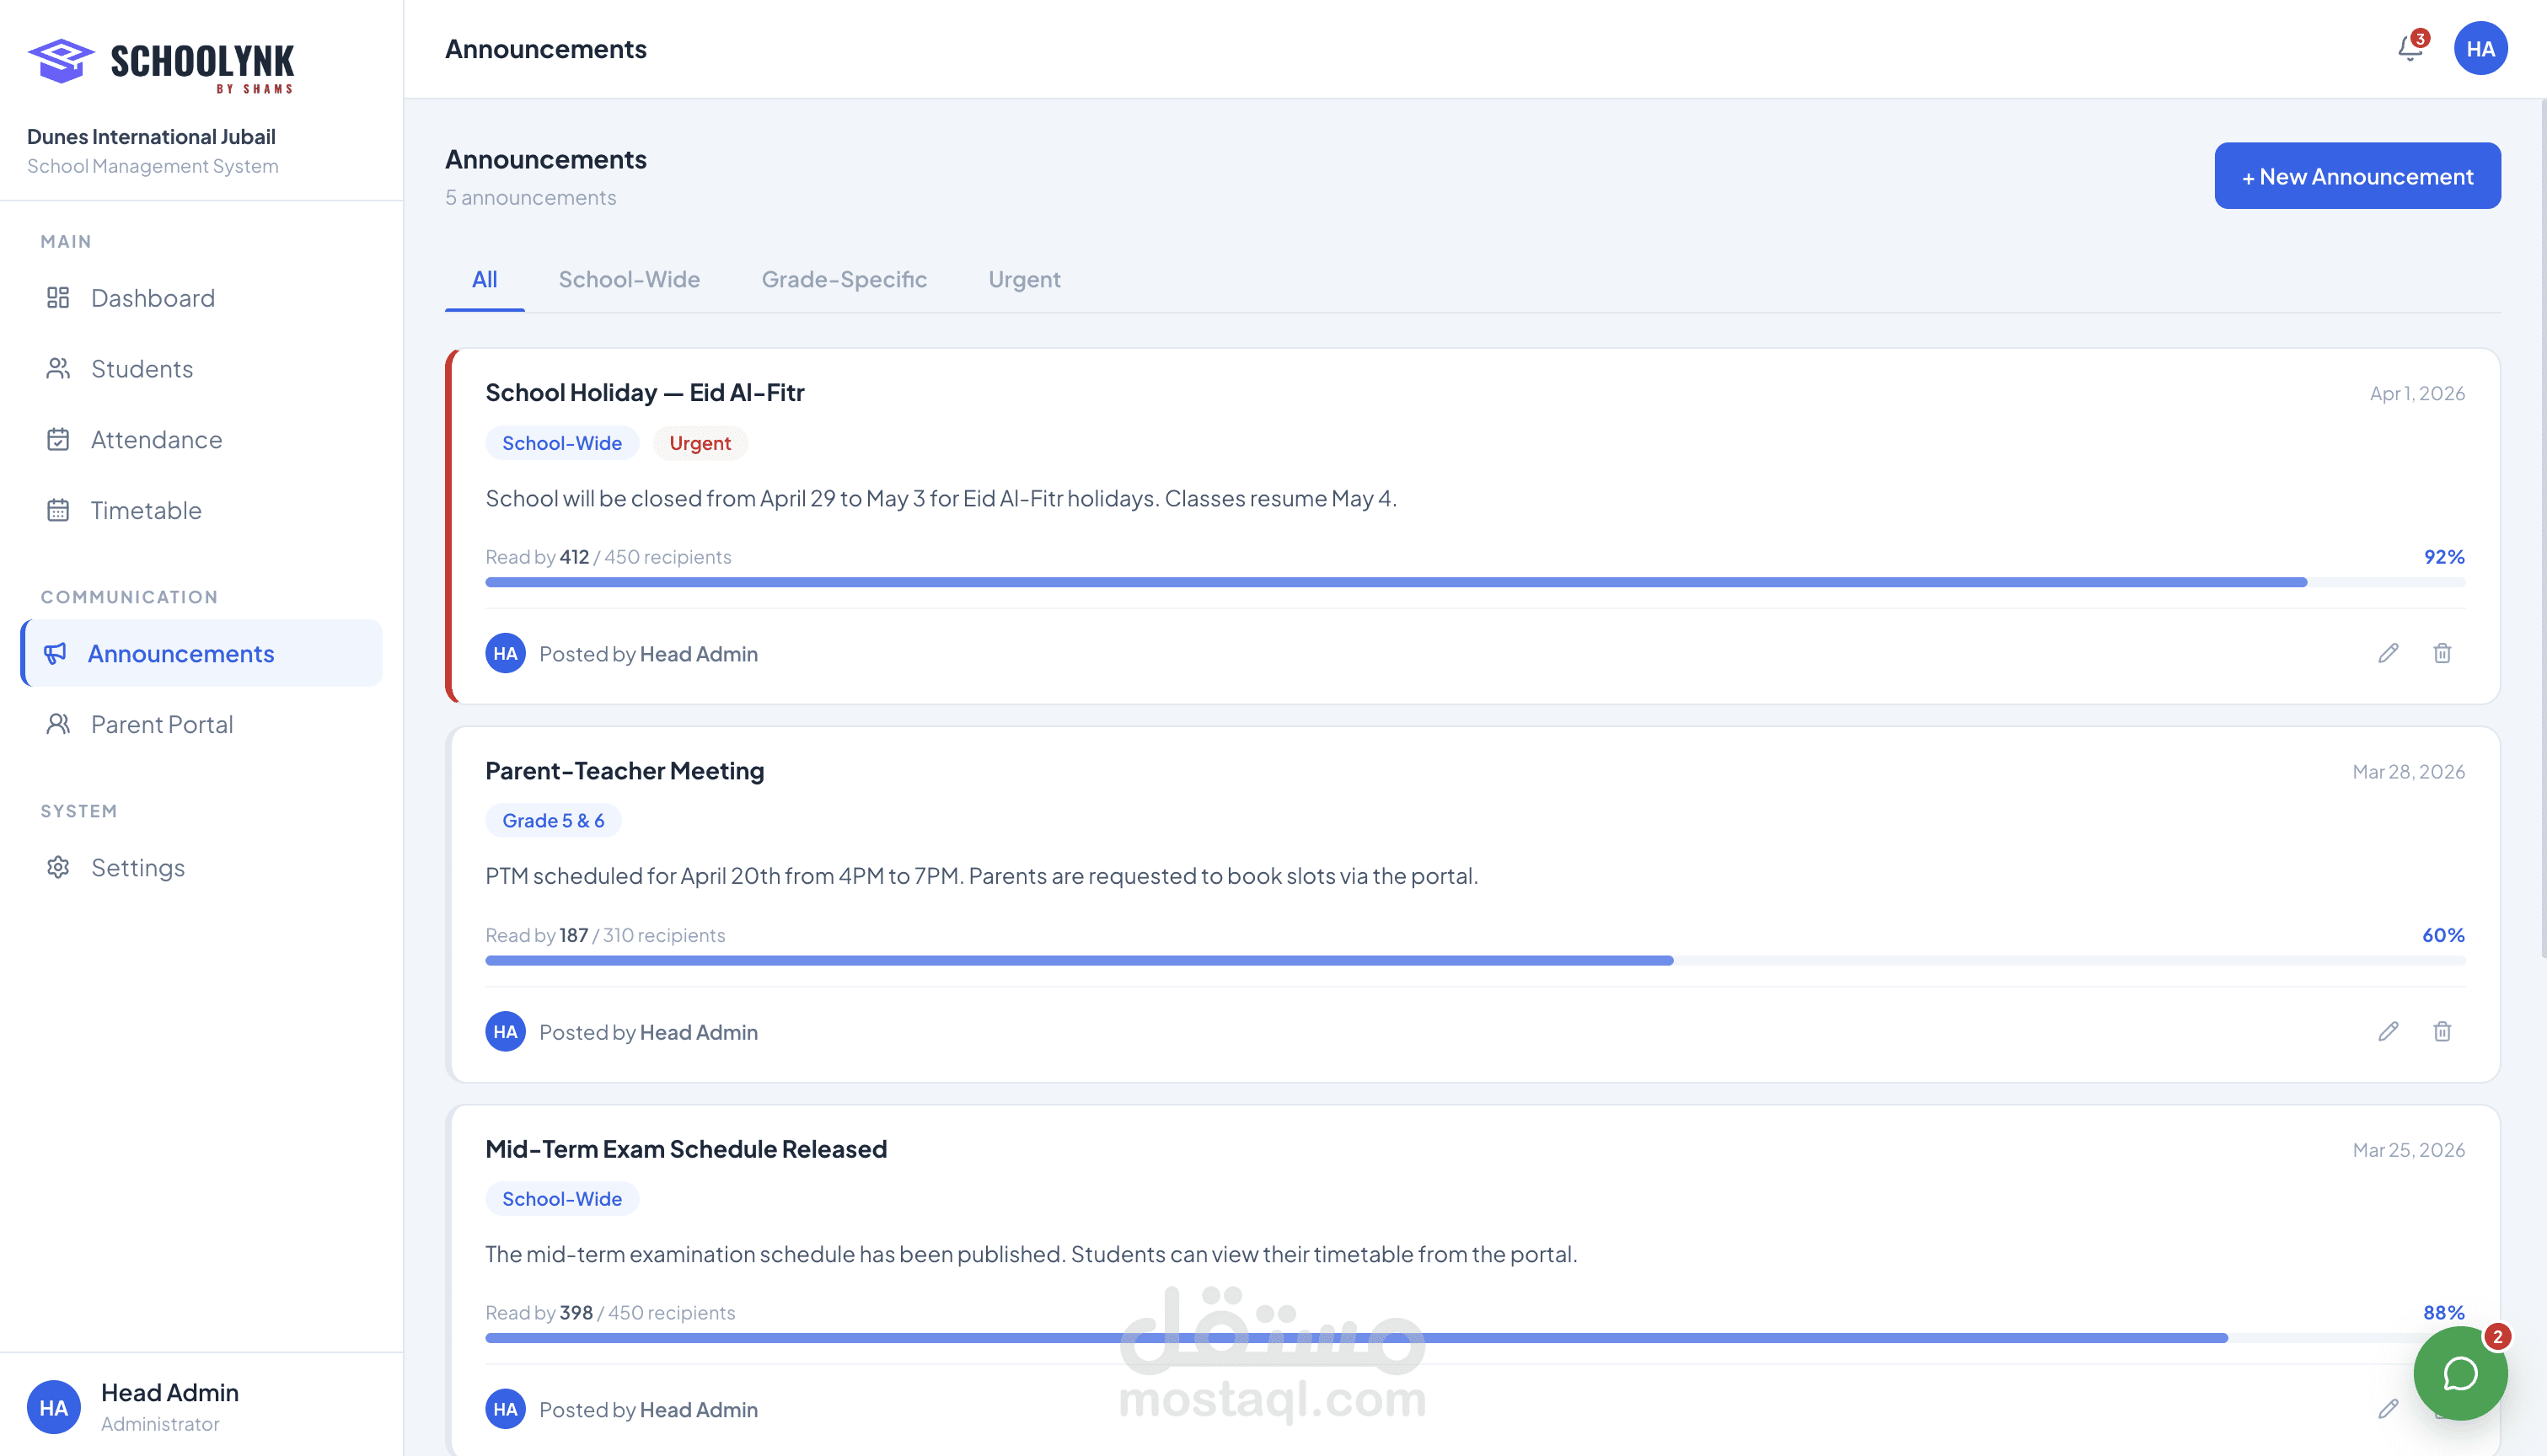Switch to the School-Wide tab

pos(629,279)
